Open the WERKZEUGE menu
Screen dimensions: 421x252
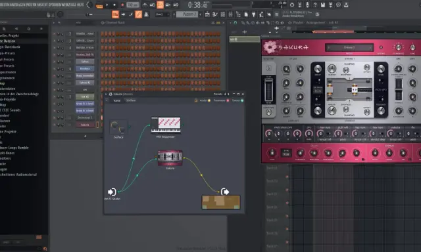coord(68,5)
